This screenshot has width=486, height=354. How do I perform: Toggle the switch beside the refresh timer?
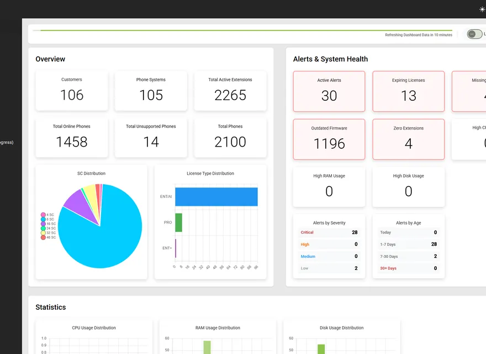pos(474,34)
